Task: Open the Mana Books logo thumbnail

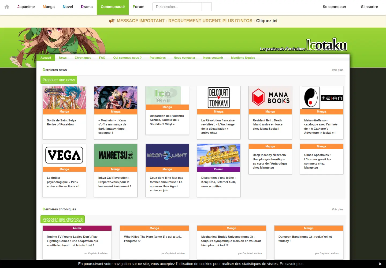Action: (x=270, y=98)
